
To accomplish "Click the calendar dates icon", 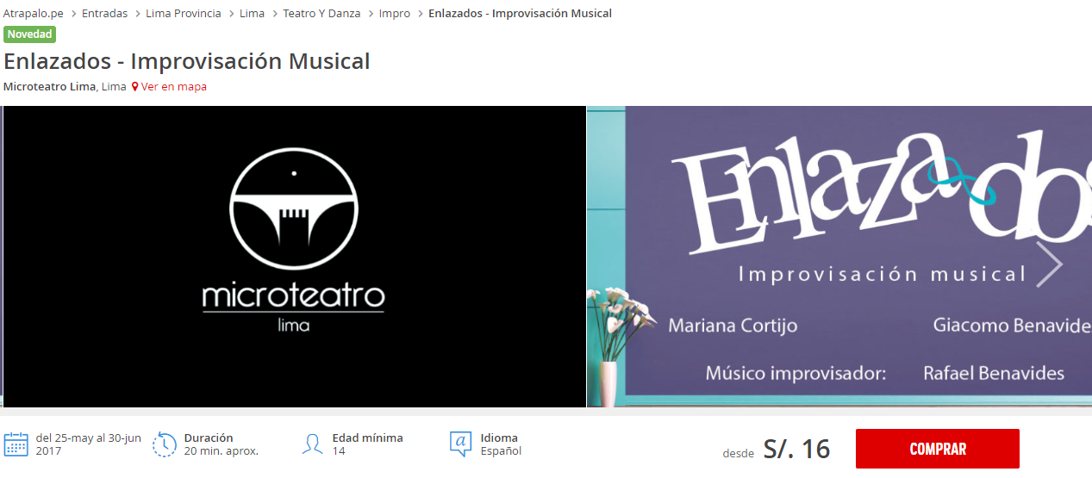I will point(16,444).
